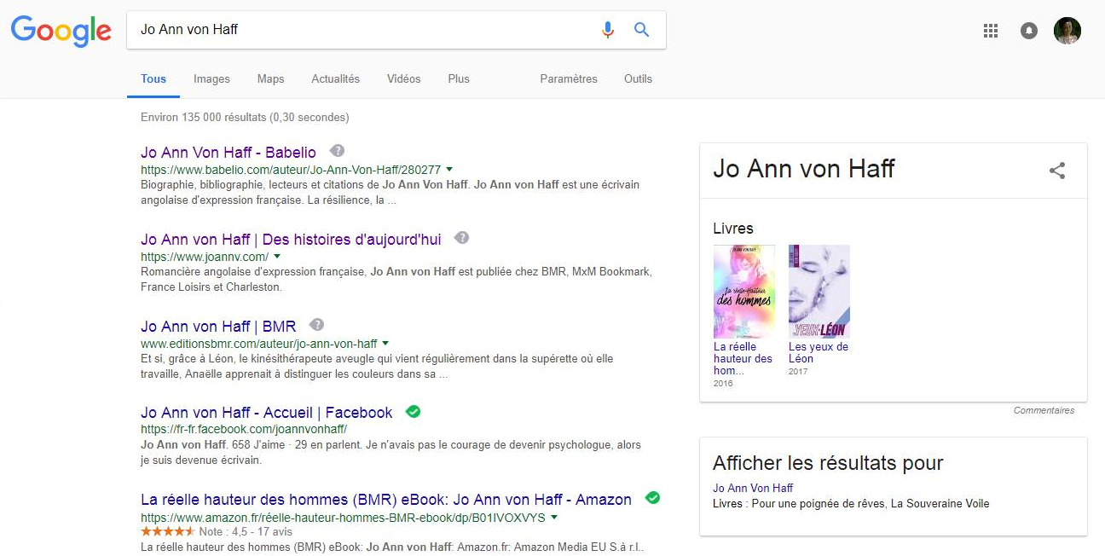Open the Google apps grid

[991, 31]
